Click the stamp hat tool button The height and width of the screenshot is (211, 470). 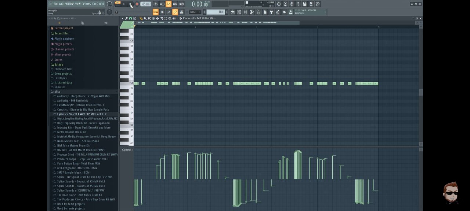pyautogui.click(x=181, y=12)
